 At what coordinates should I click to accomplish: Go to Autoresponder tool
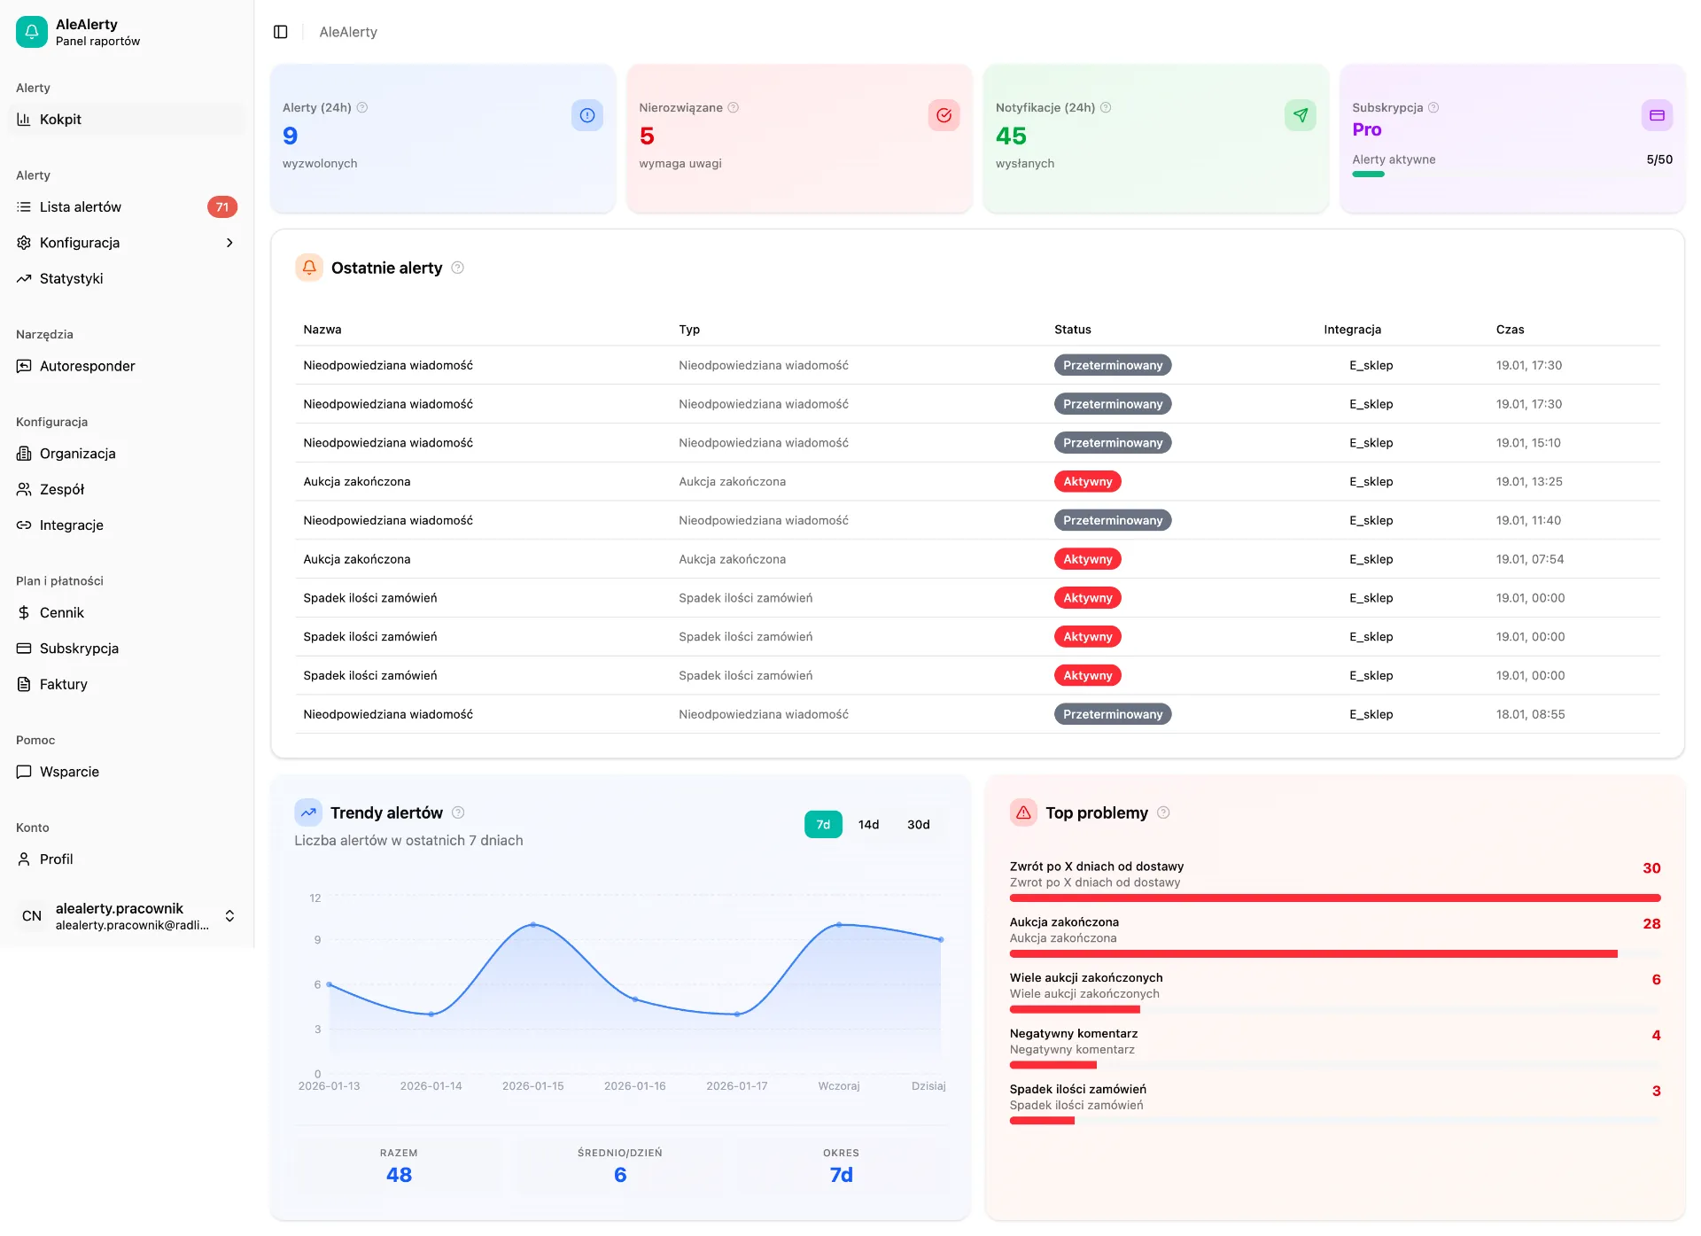pos(127,366)
